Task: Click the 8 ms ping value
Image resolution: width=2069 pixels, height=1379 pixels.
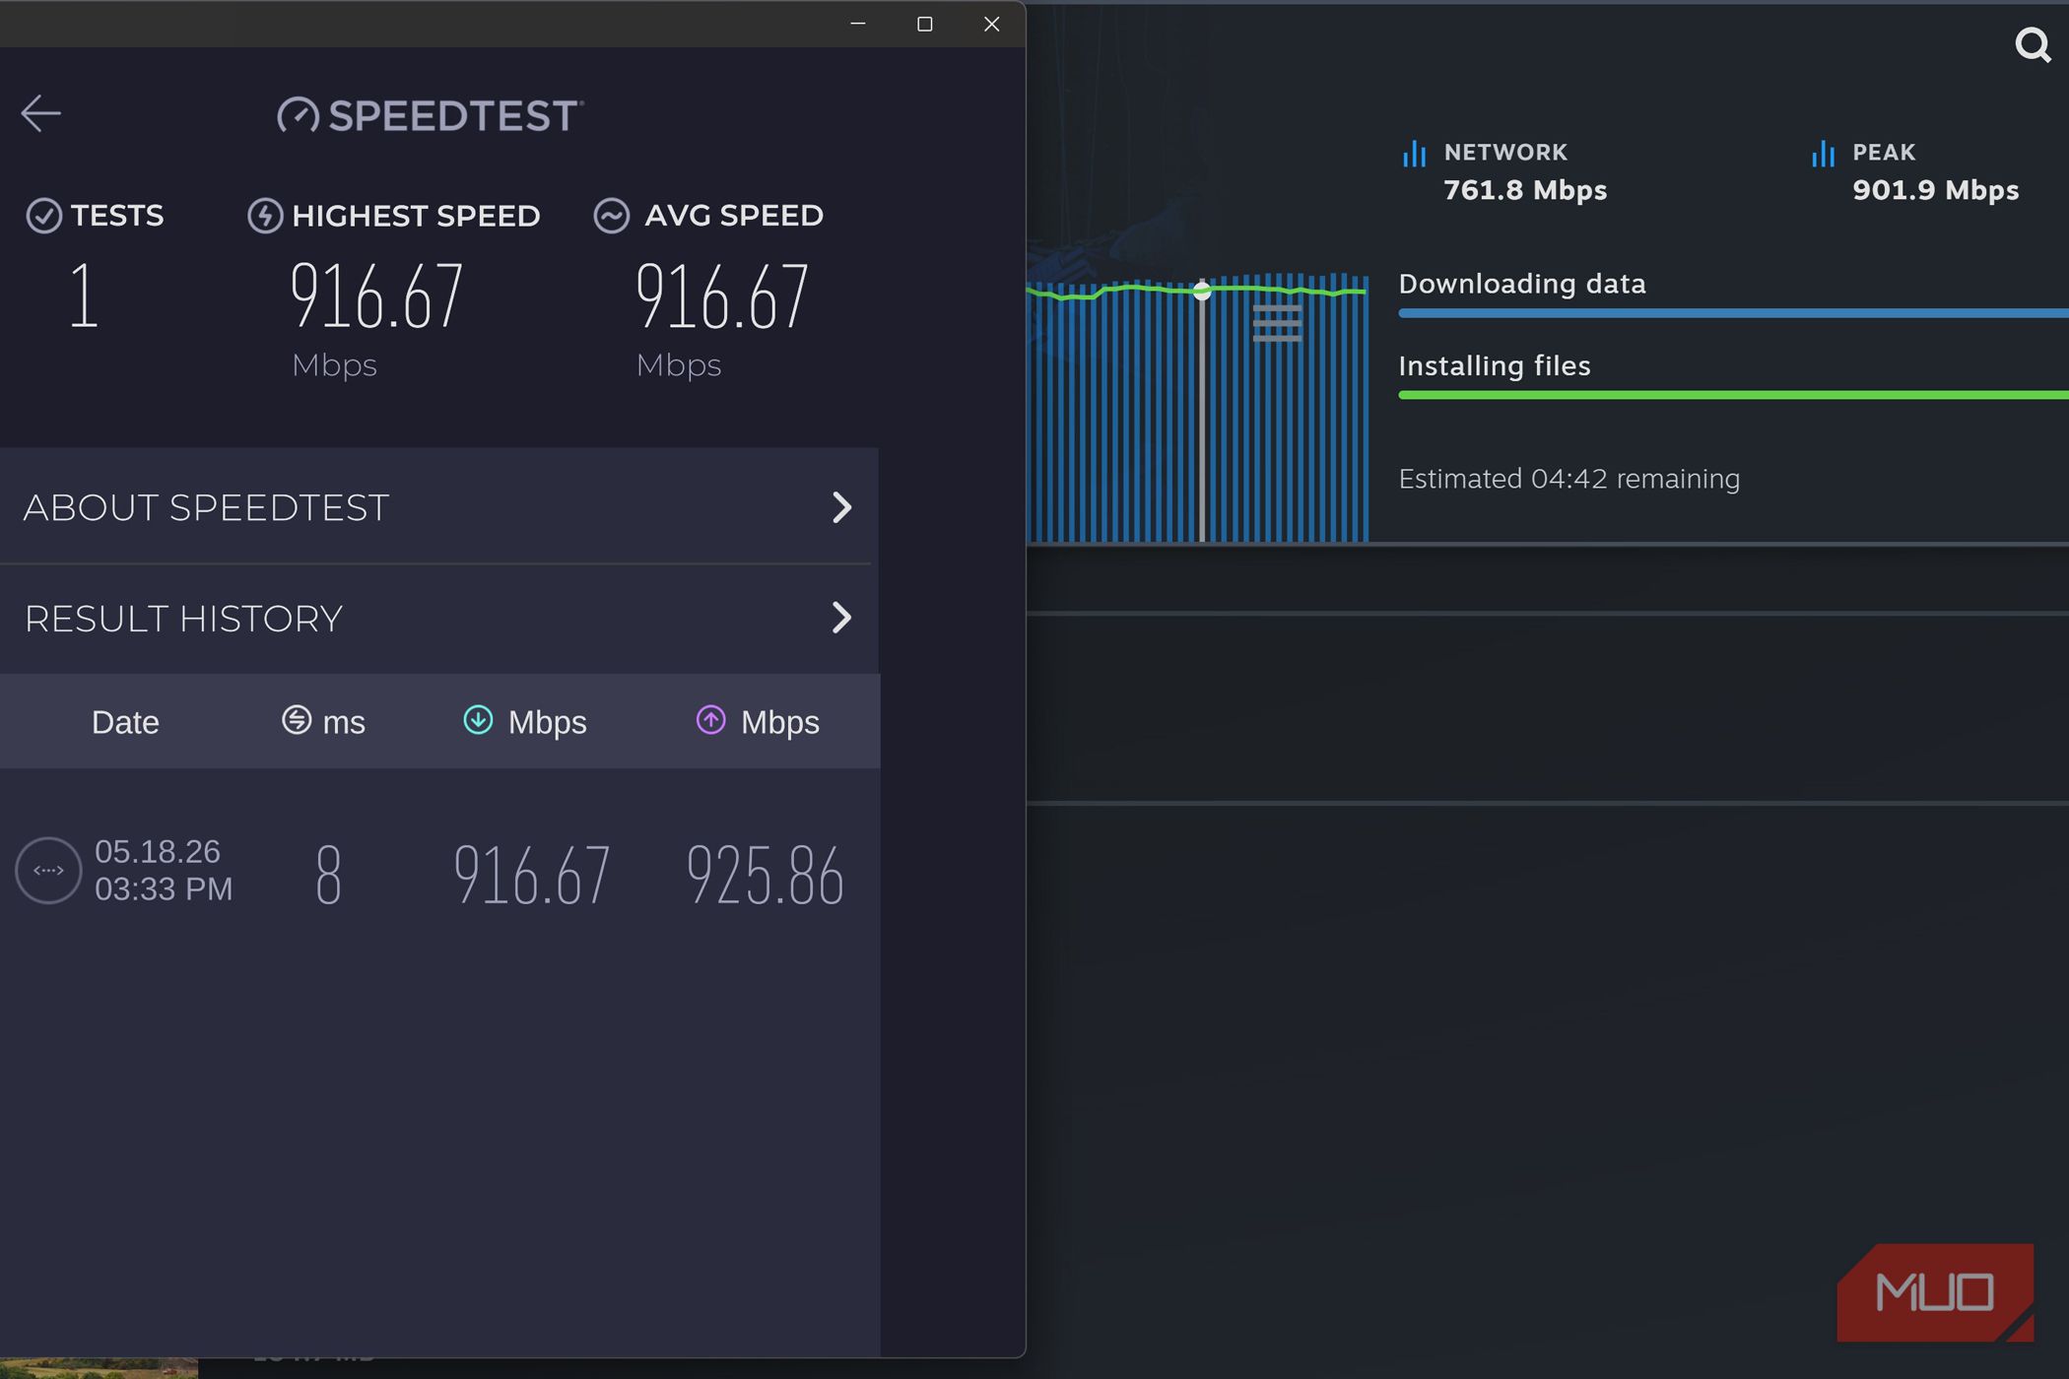Action: 328,874
